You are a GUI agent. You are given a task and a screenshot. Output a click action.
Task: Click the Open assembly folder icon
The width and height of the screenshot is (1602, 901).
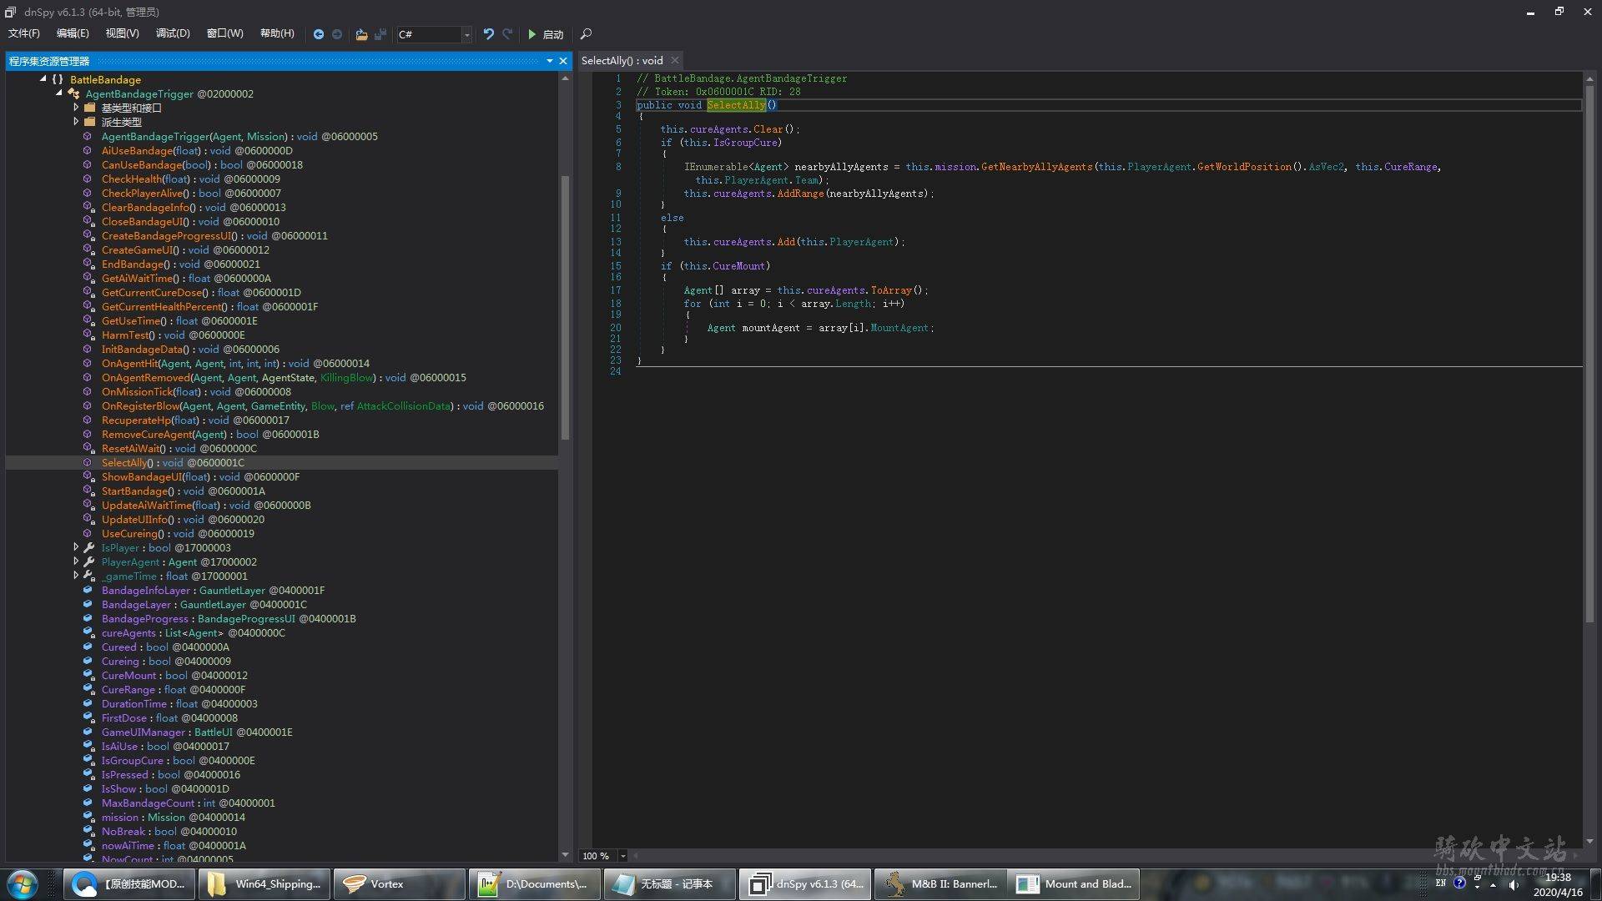(361, 34)
